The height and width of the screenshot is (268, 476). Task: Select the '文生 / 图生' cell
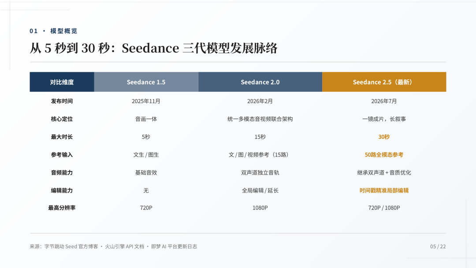pos(146,155)
